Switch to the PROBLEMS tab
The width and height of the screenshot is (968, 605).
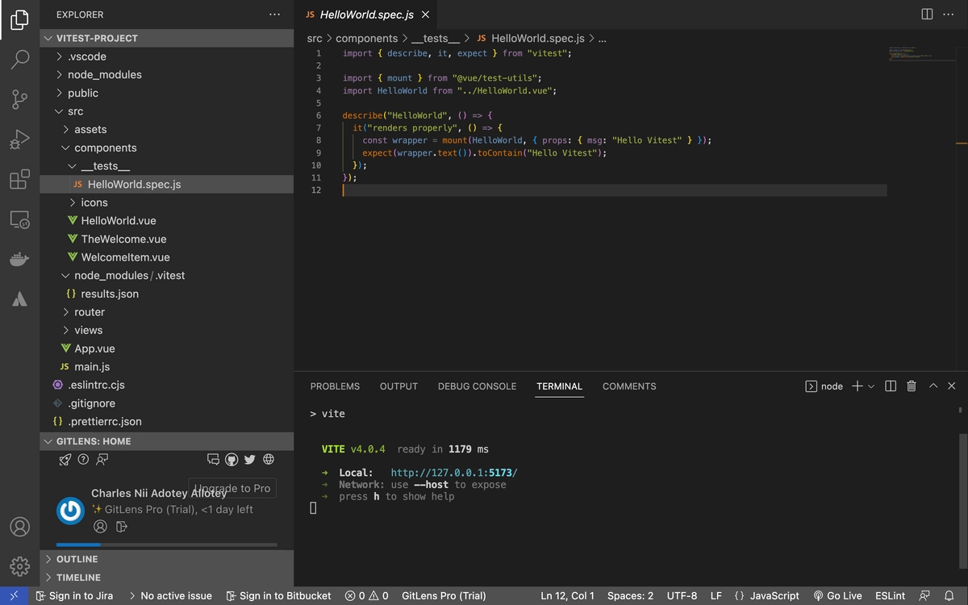335,386
